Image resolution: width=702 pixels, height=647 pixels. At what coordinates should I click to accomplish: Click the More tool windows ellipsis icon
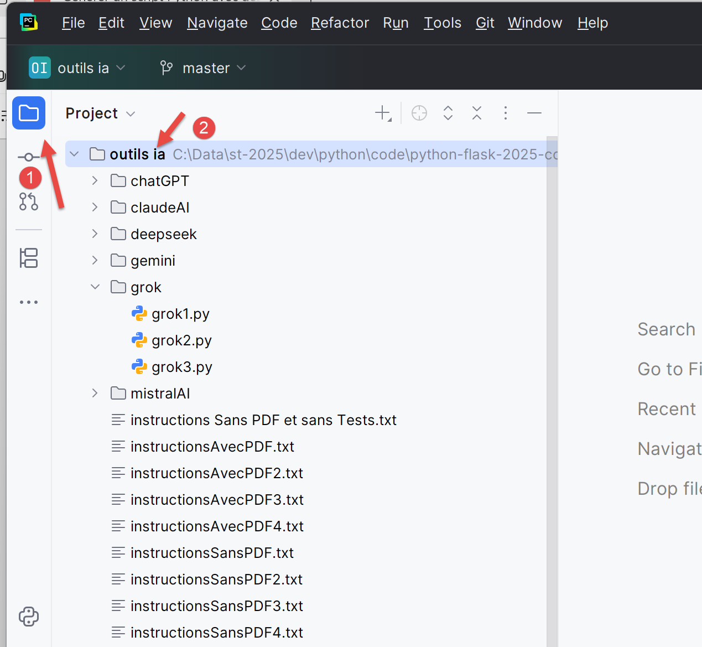pyautogui.click(x=29, y=302)
